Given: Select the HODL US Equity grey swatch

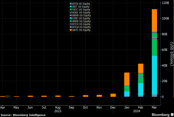Looking at the screenshot, I should 71,12.
